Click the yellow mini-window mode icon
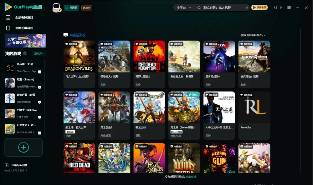 [x=282, y=7]
